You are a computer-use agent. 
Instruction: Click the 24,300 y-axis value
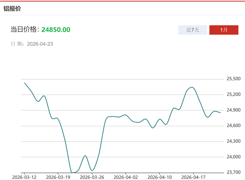point(233,141)
